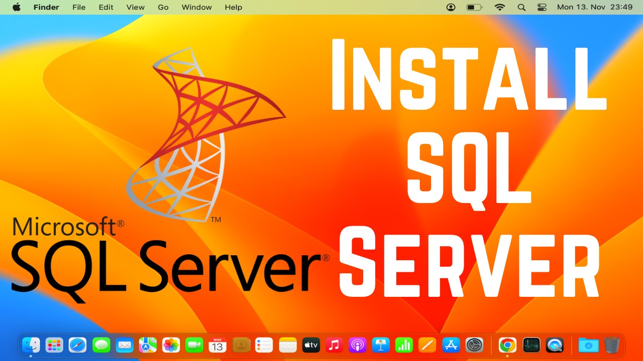Viewport: 643px width, 361px height.
Task: Open the Apple menu
Action: (x=16, y=7)
